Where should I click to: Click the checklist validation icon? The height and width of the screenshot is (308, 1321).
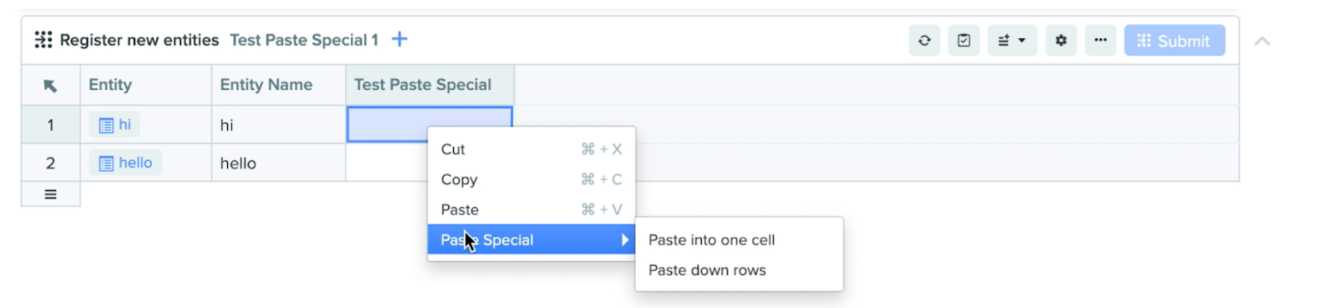tap(964, 40)
